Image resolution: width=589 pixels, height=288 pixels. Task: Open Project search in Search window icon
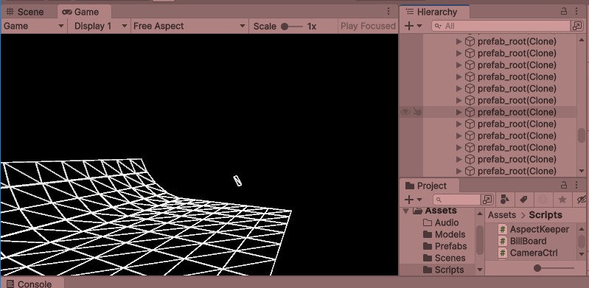(487, 200)
